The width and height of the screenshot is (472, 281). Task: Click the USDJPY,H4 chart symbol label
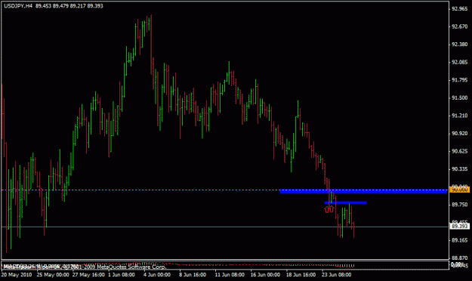point(18,6)
